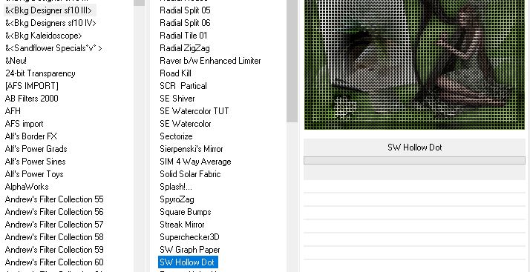The image size is (530, 272).
Task: Open the Alf's Border FX category
Action: pos(30,136)
